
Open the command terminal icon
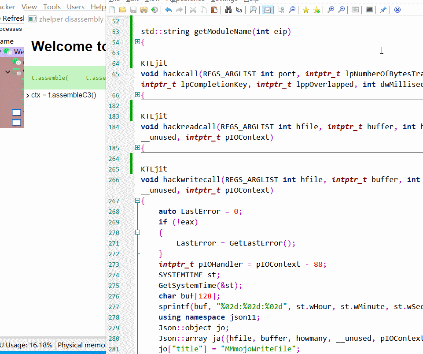tap(369, 10)
